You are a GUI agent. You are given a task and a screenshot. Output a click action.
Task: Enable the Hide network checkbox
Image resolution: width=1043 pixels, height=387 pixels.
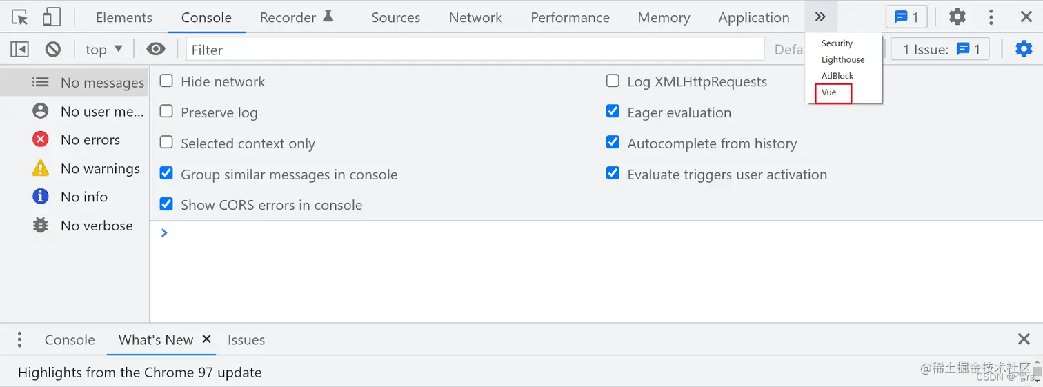tap(166, 81)
